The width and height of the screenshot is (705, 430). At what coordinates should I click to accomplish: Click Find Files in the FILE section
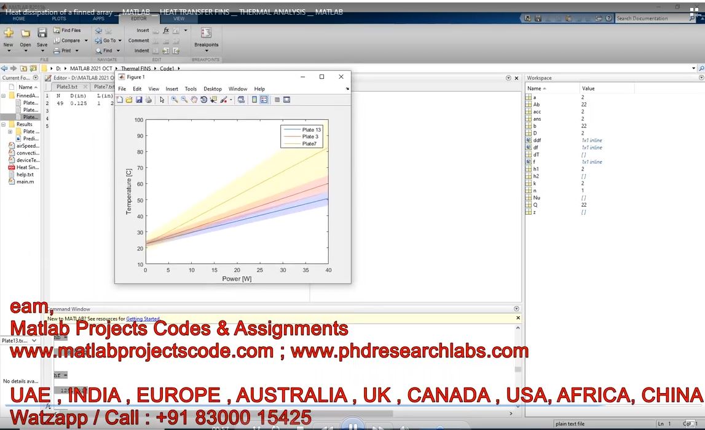pyautogui.click(x=67, y=30)
